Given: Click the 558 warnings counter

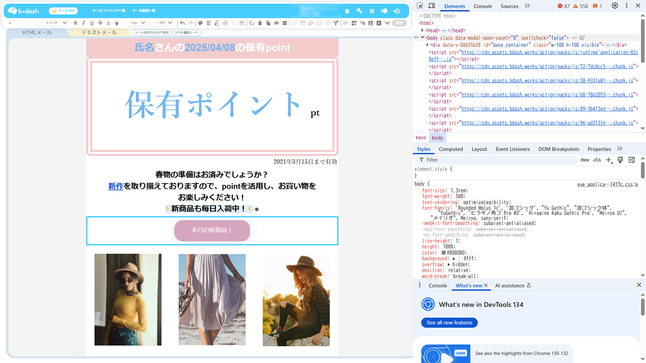Looking at the screenshot, I should [580, 6].
